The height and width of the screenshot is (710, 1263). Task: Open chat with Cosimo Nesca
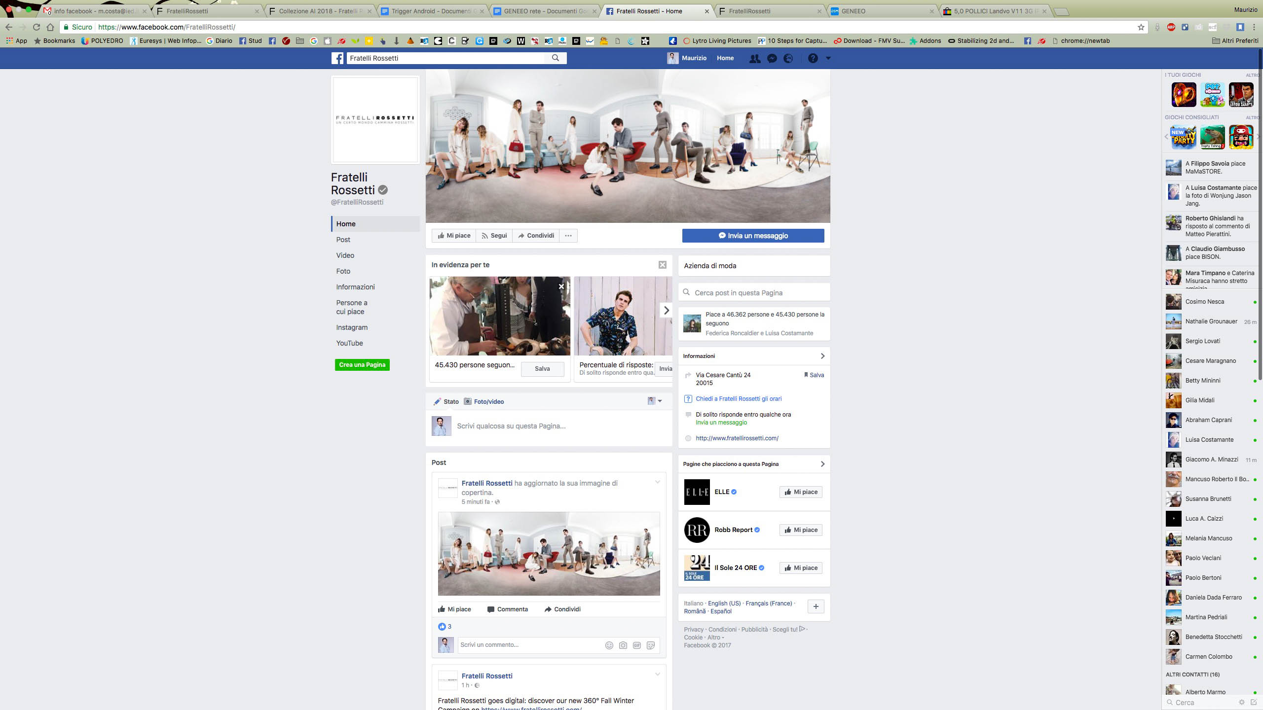[x=1211, y=302]
